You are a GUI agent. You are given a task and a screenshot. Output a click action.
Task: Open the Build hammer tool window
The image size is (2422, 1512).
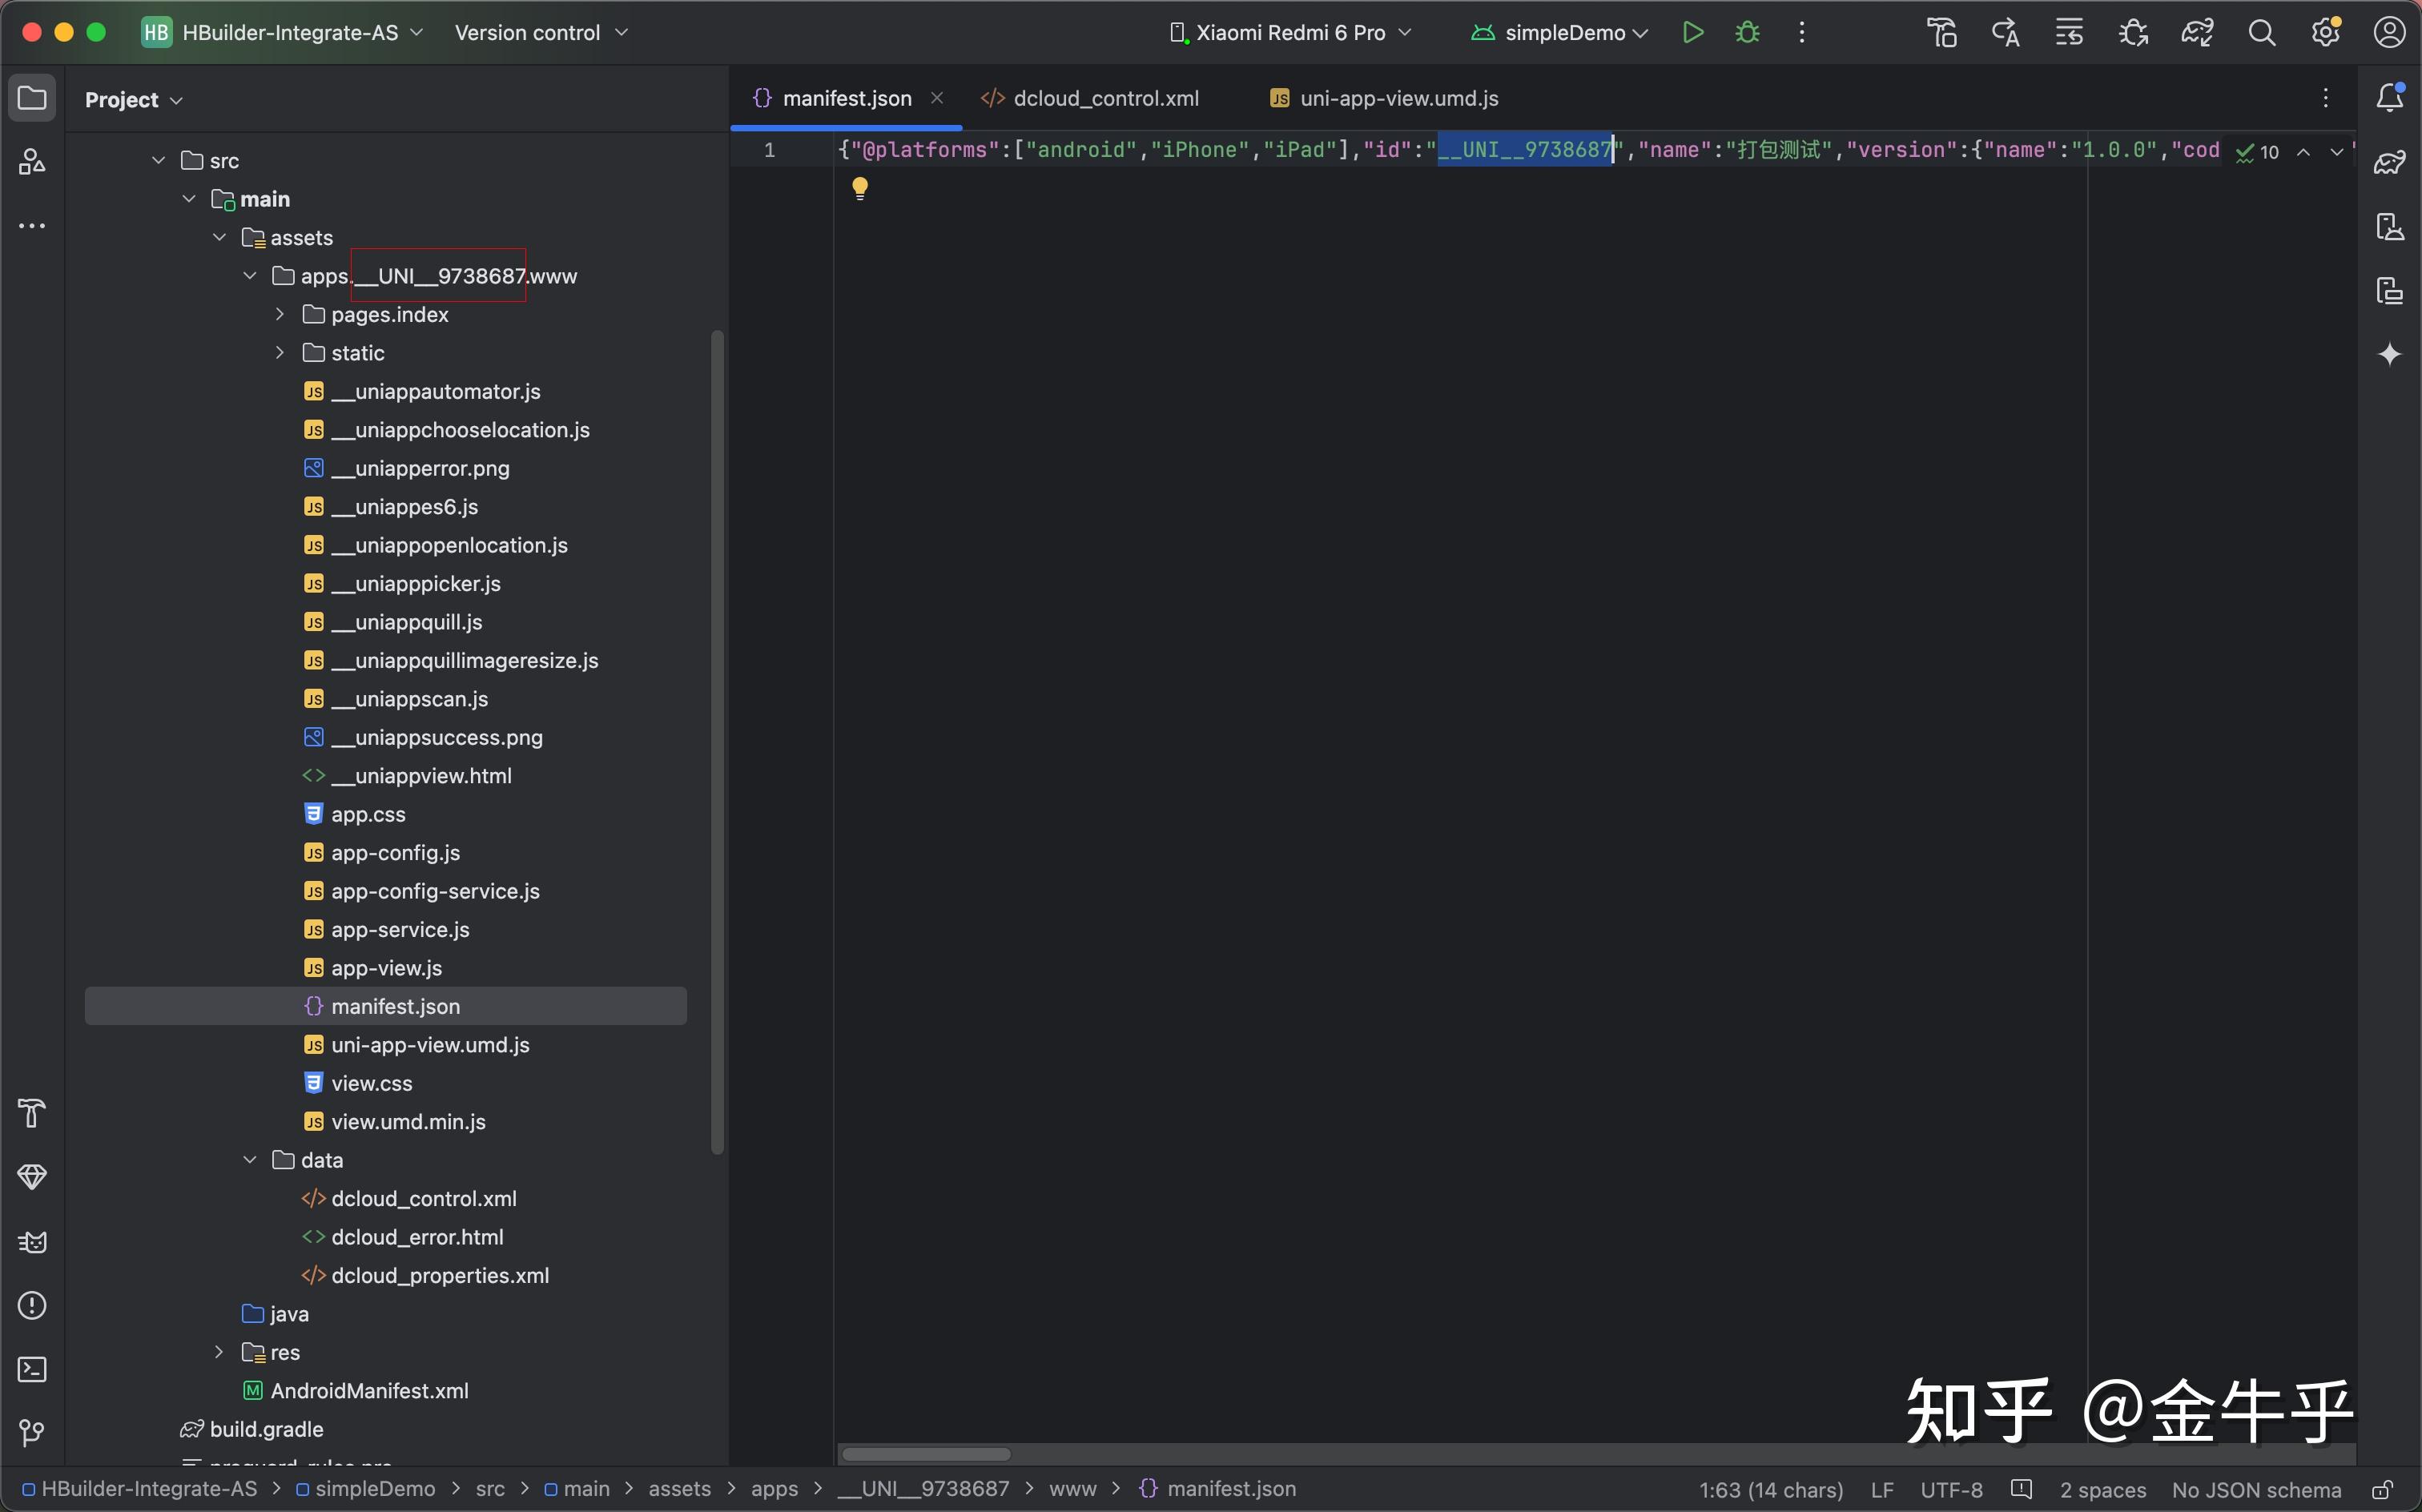(x=32, y=1113)
